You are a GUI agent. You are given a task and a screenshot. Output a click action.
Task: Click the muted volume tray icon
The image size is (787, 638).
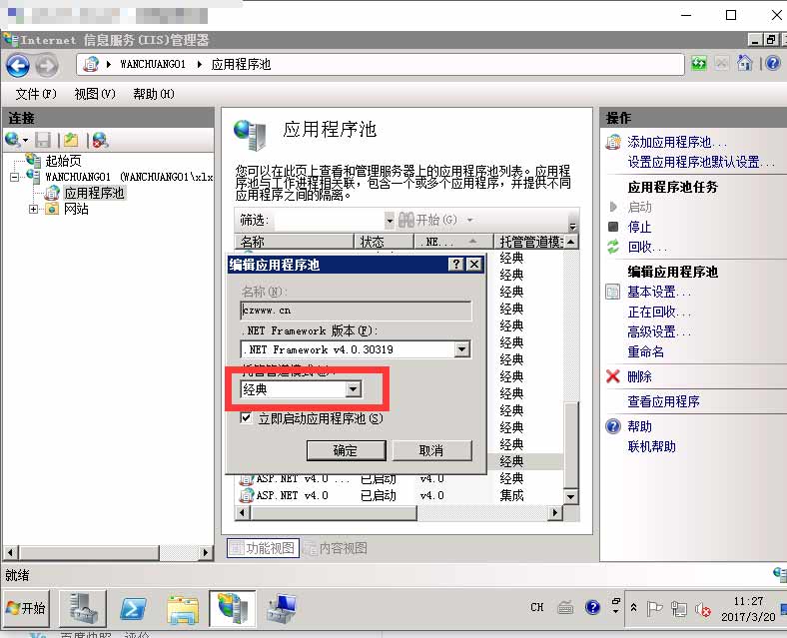703,609
